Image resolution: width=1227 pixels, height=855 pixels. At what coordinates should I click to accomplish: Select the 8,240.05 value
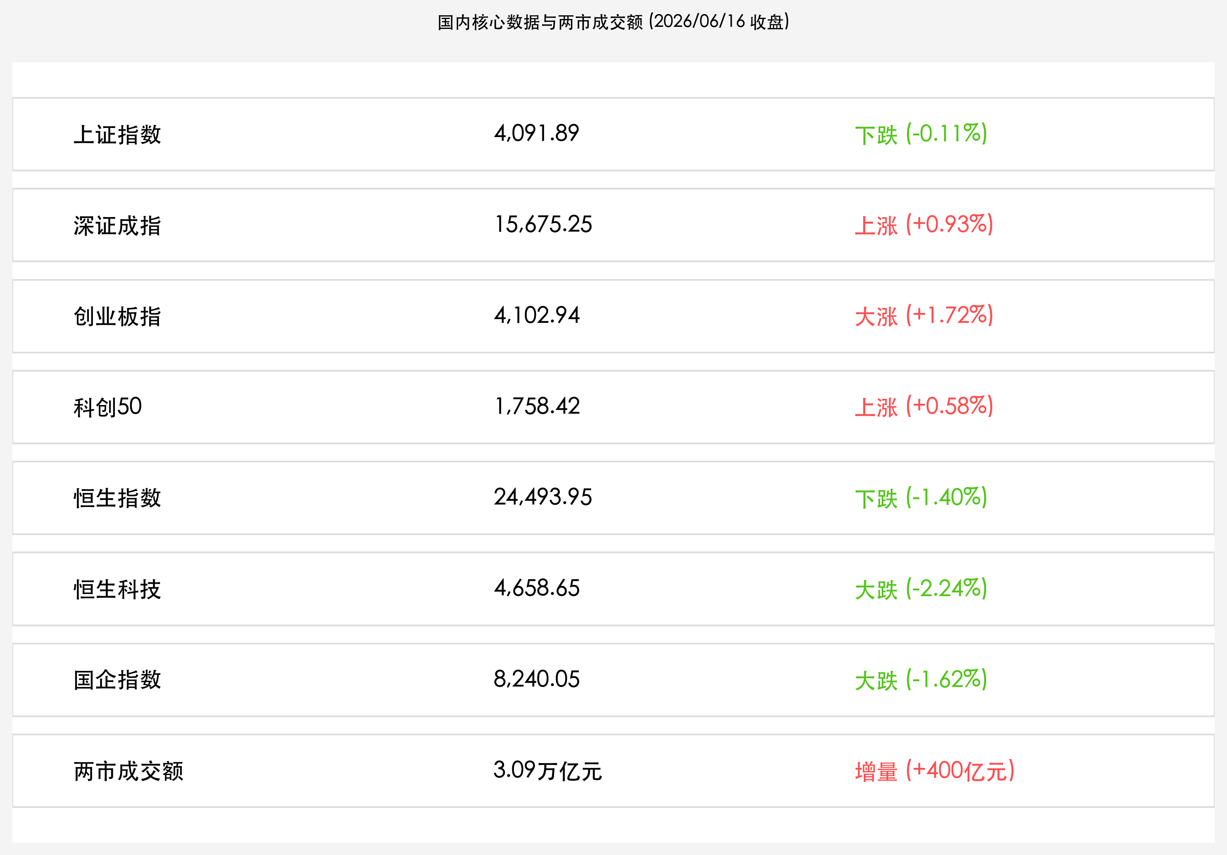tap(537, 679)
